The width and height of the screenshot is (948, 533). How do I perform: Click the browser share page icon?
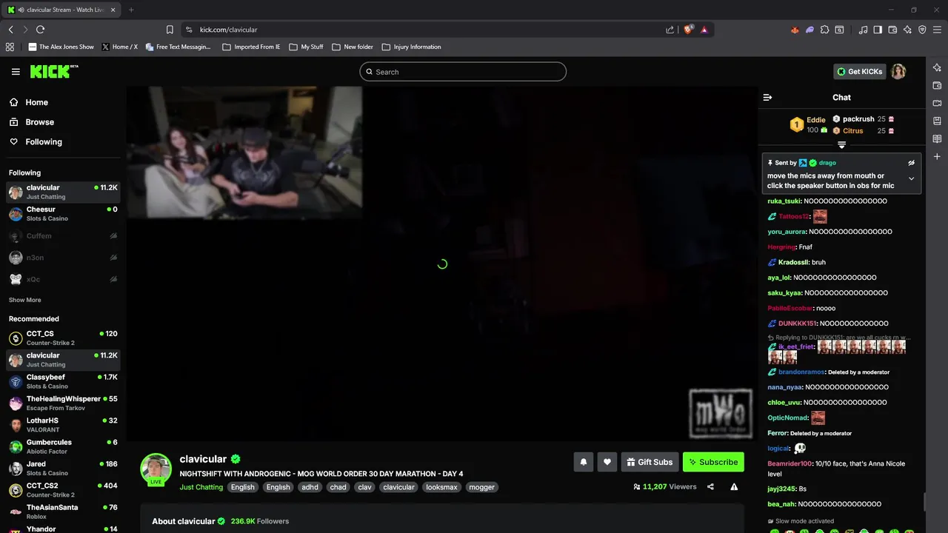point(670,30)
